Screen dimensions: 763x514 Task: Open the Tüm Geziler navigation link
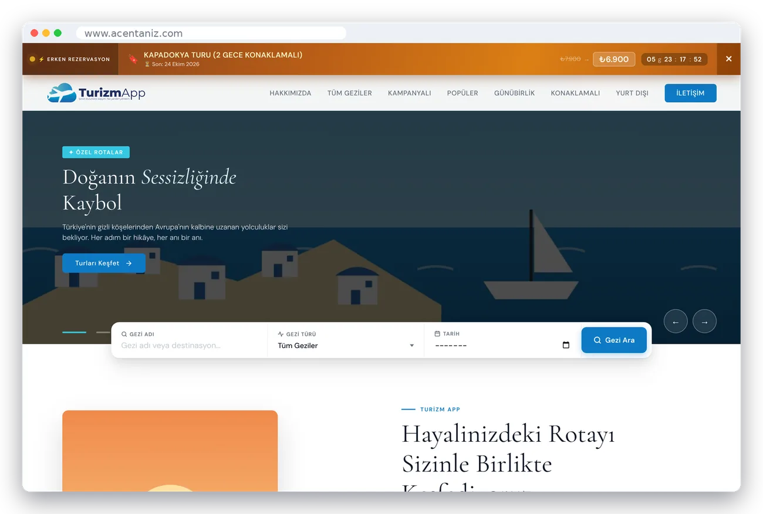350,93
